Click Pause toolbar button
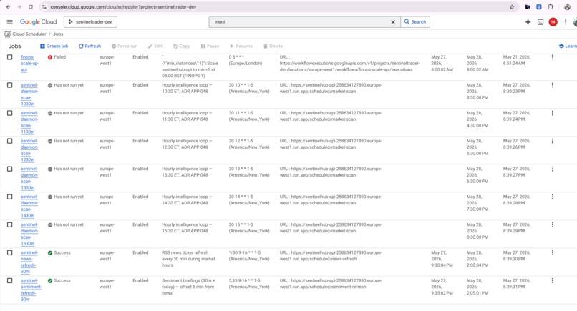 pyautogui.click(x=210, y=46)
